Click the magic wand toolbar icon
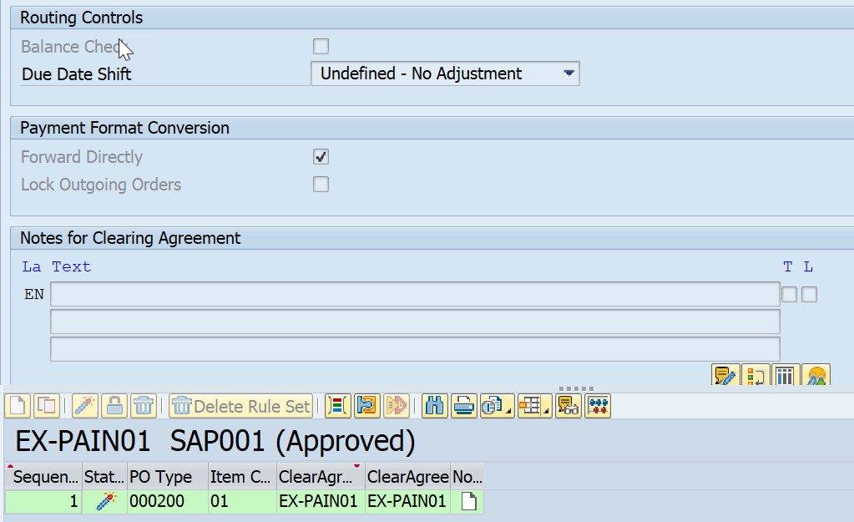 click(x=85, y=406)
